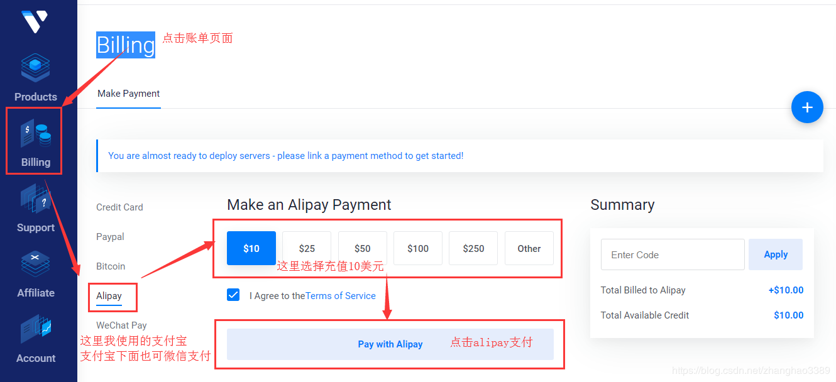The width and height of the screenshot is (836, 382).
Task: Focus the Enter Code input field
Action: point(672,254)
